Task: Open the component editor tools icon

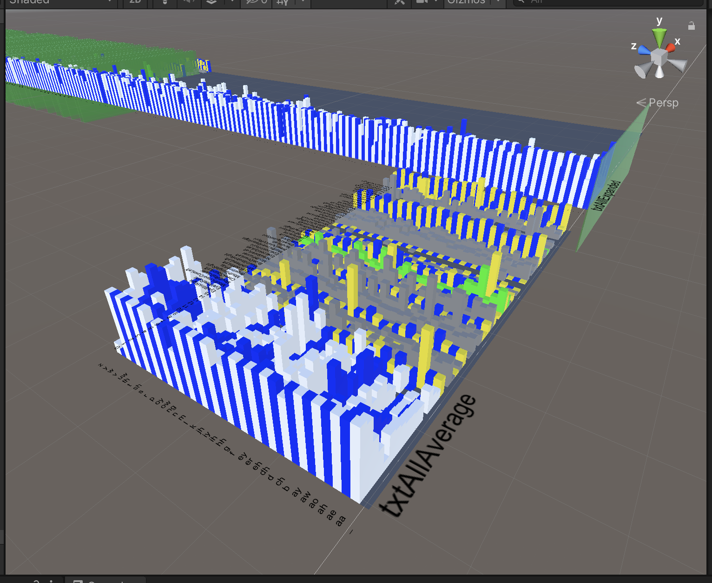Action: (399, 2)
